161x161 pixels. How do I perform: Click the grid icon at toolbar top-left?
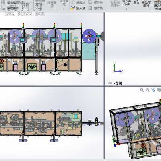(x=3, y=2)
